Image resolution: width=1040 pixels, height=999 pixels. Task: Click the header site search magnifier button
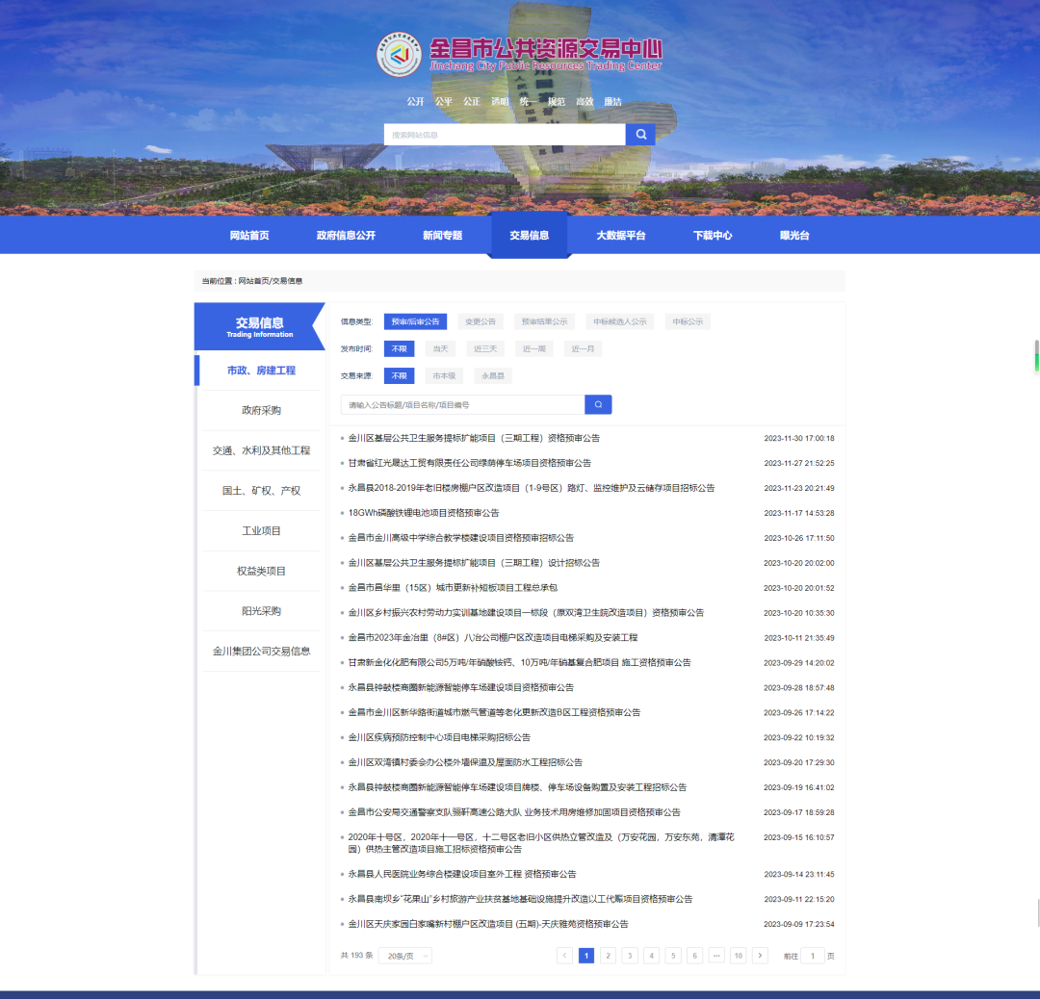click(x=640, y=135)
